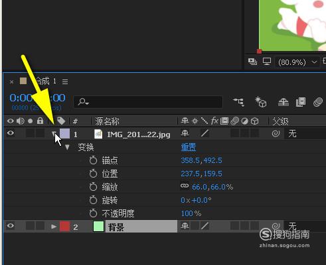Open parent dropdown 无 for 背景 layer

pos(305,226)
